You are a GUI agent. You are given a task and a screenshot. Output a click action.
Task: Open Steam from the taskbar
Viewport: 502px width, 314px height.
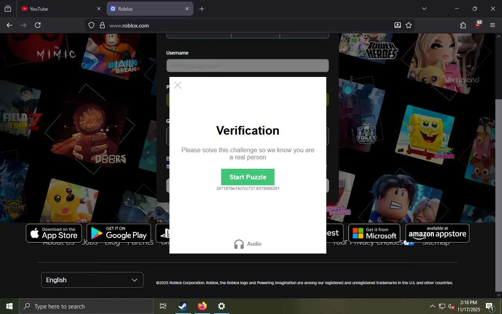[183, 306]
